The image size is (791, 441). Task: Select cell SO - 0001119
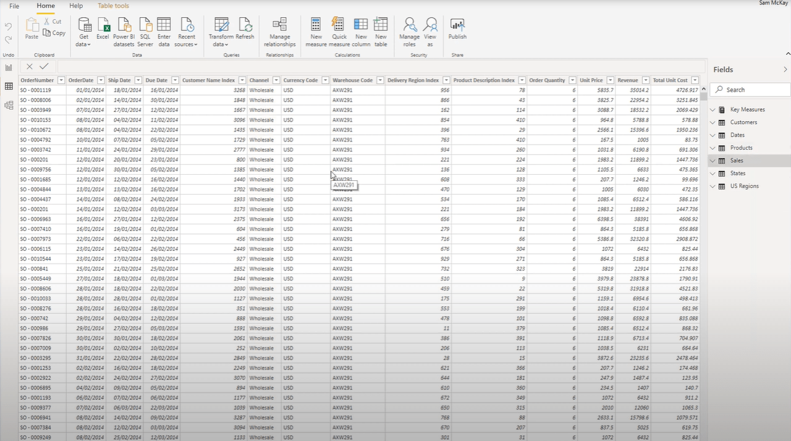click(x=43, y=90)
